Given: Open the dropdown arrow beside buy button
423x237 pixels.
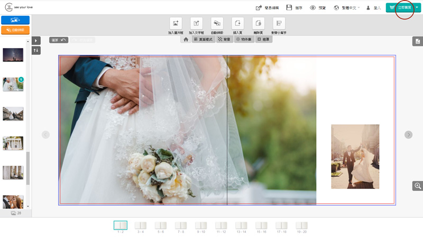Looking at the screenshot, I should pyautogui.click(x=417, y=8).
